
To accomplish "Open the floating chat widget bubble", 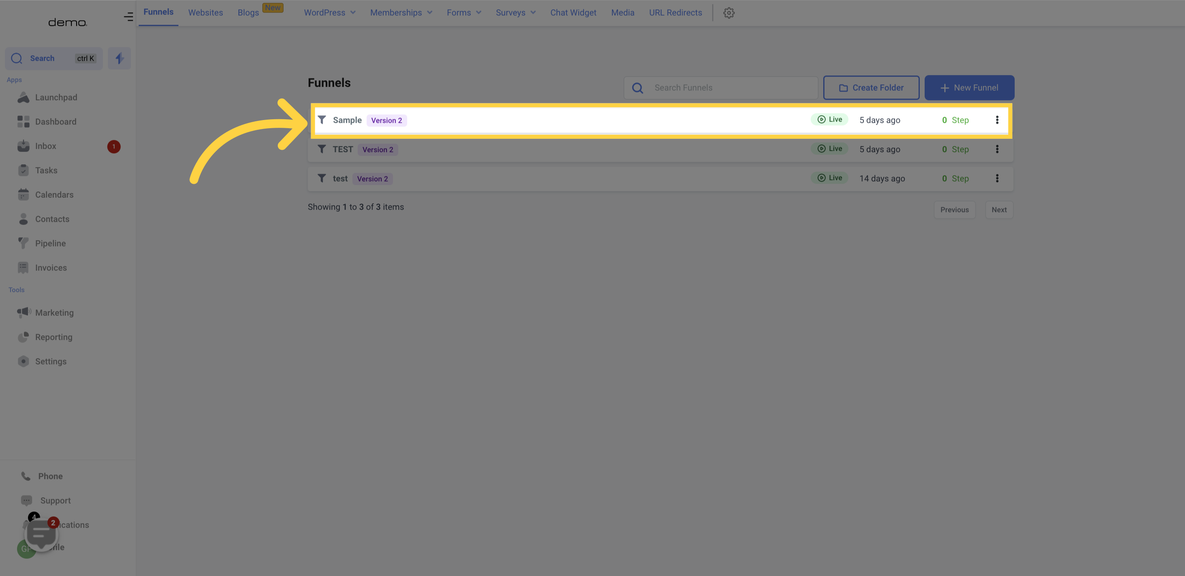I will click(41, 535).
